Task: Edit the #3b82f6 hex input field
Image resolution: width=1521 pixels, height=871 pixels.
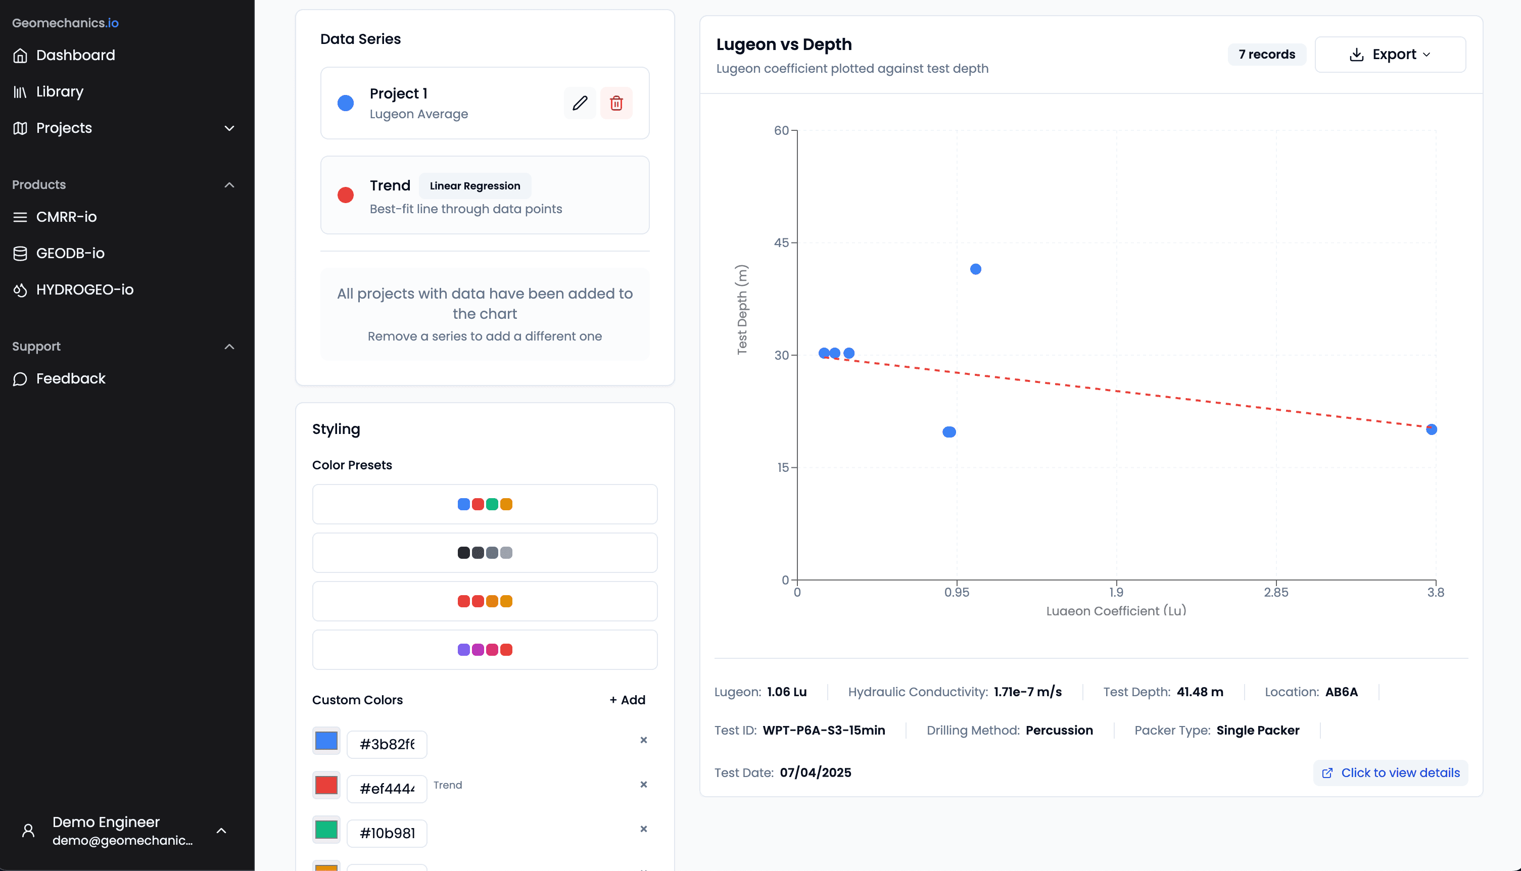Action: pos(387,744)
